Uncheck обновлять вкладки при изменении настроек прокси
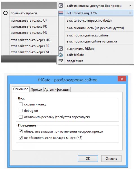 21,131
